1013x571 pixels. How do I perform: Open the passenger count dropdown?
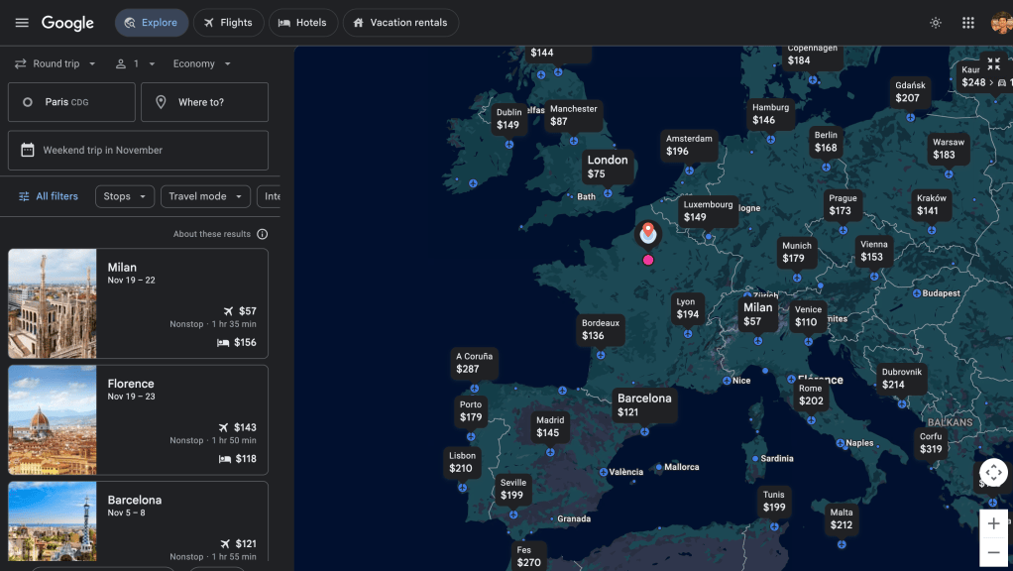136,64
